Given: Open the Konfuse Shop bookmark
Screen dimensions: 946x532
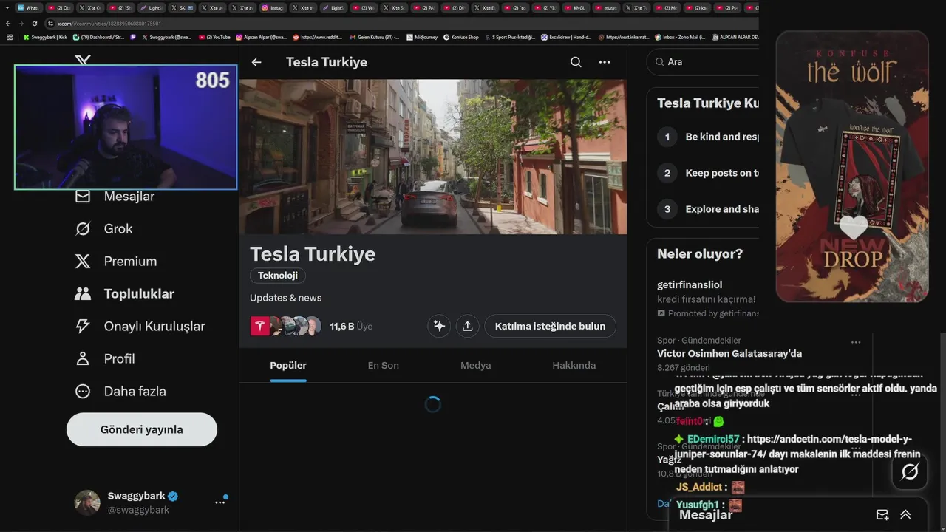Looking at the screenshot, I should (460, 37).
